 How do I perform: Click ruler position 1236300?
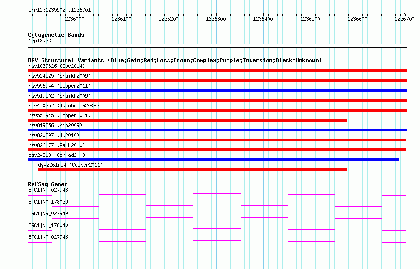216,19
